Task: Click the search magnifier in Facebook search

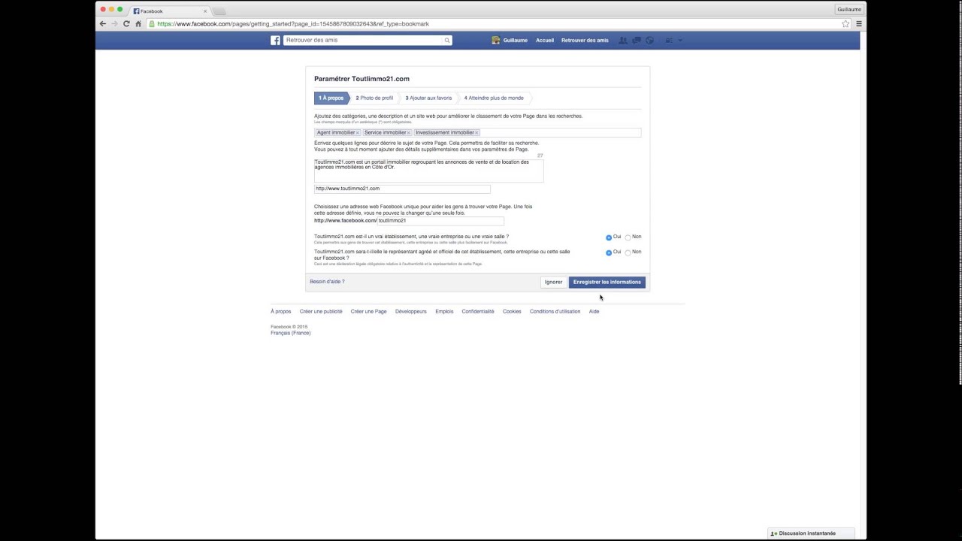Action: pos(446,41)
